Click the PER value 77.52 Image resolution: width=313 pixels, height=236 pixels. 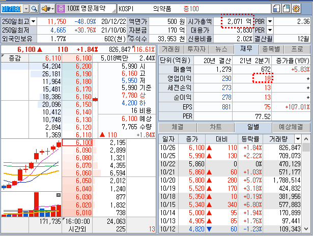pyautogui.click(x=263, y=116)
